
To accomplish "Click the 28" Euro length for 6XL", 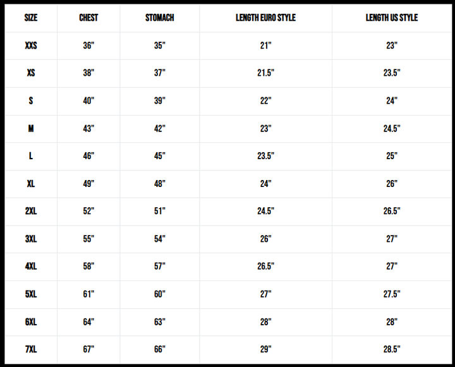I will coord(265,322).
